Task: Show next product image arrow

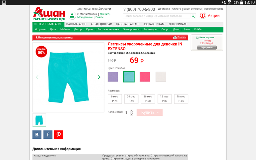Action: point(99,77)
